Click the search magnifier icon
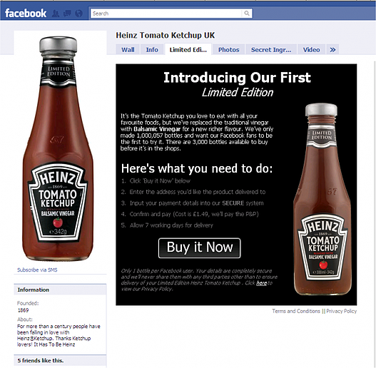 (x=247, y=14)
